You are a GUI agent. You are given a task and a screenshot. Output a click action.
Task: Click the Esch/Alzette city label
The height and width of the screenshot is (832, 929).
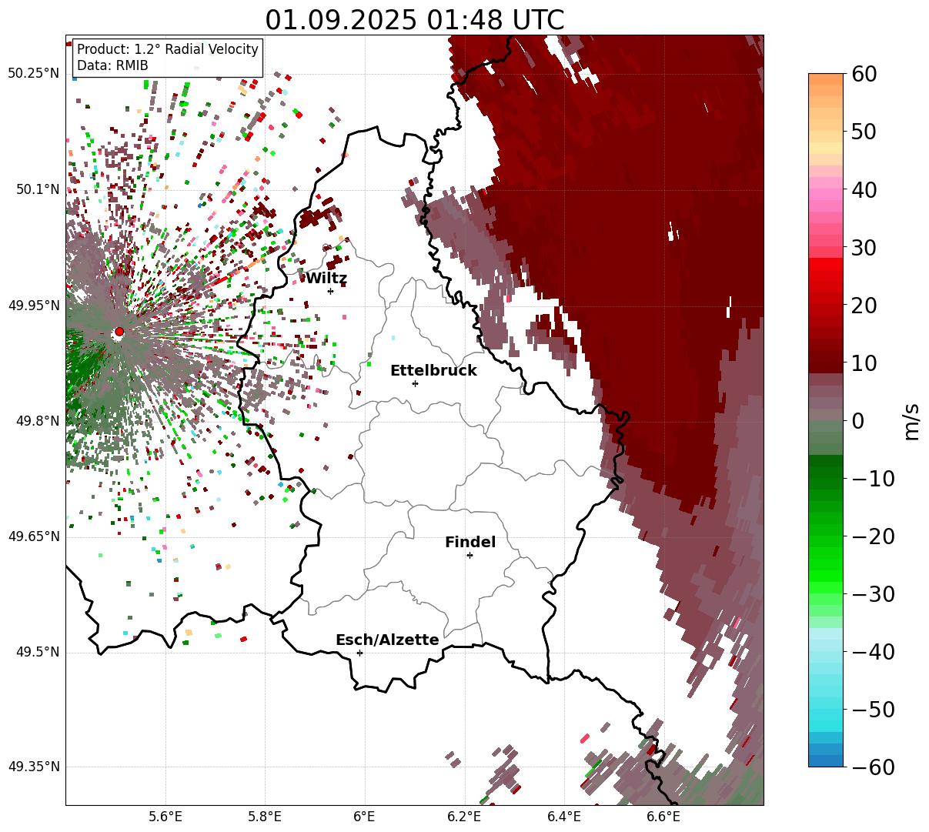(387, 640)
